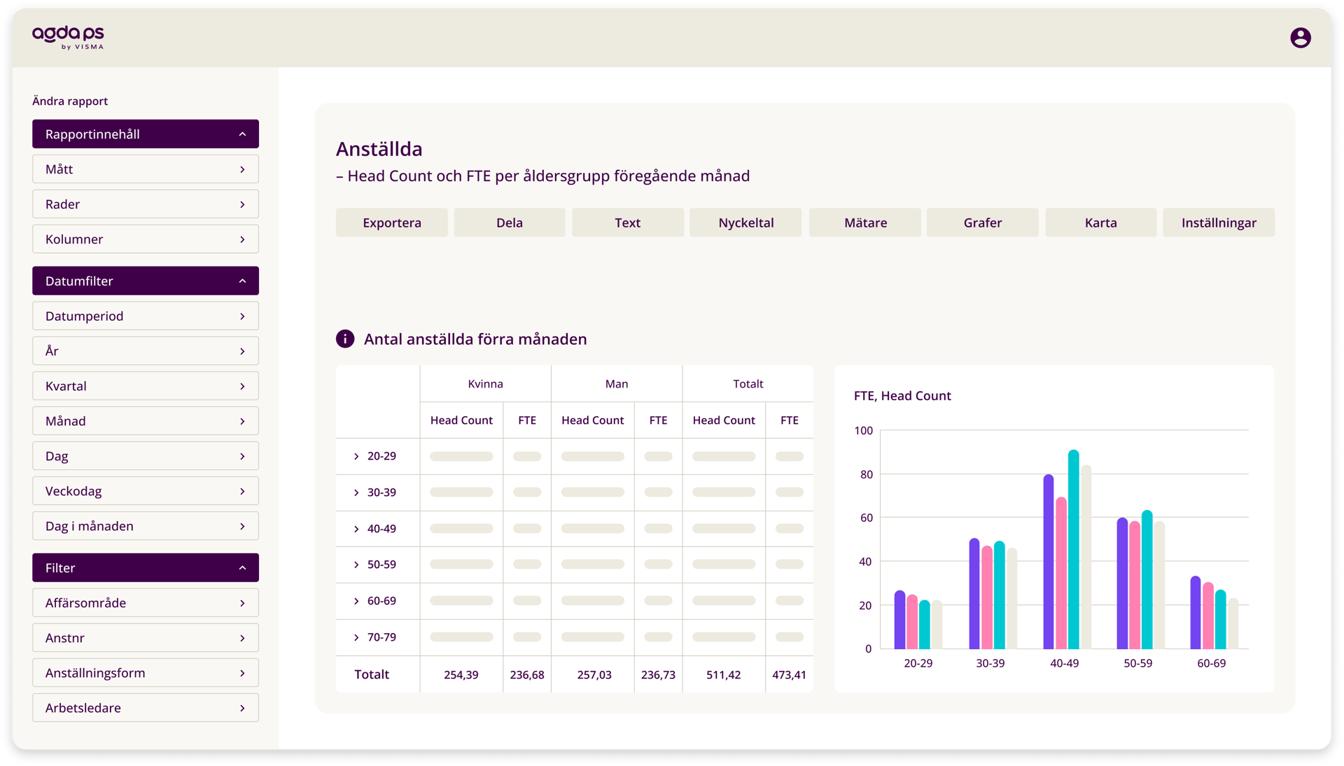Click the Dela button
Screen dimensions: 1344x766
click(510, 222)
